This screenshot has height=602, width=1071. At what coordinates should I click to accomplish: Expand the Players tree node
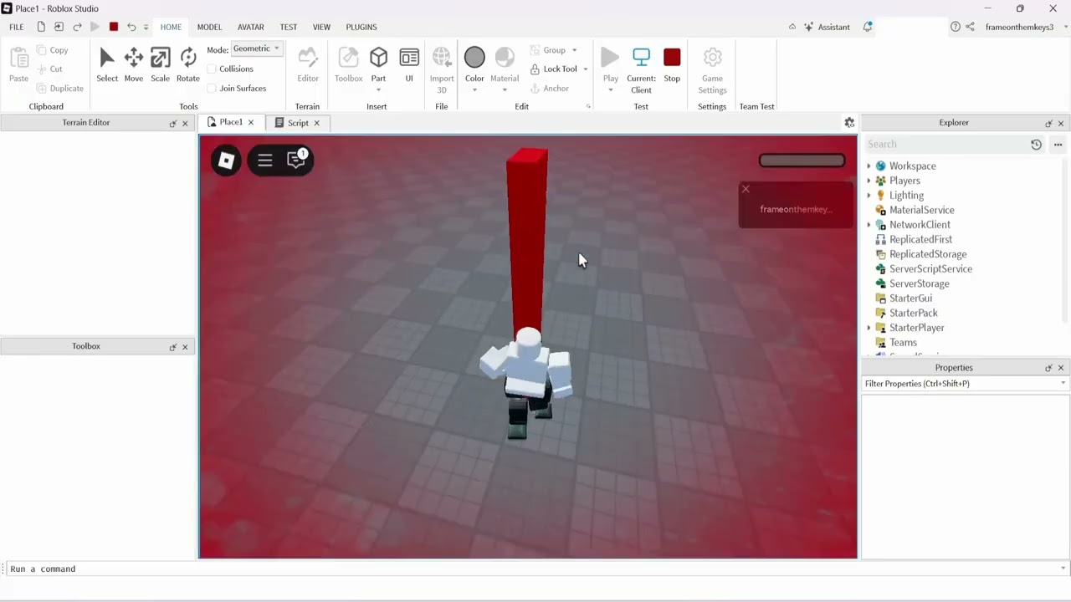point(869,181)
